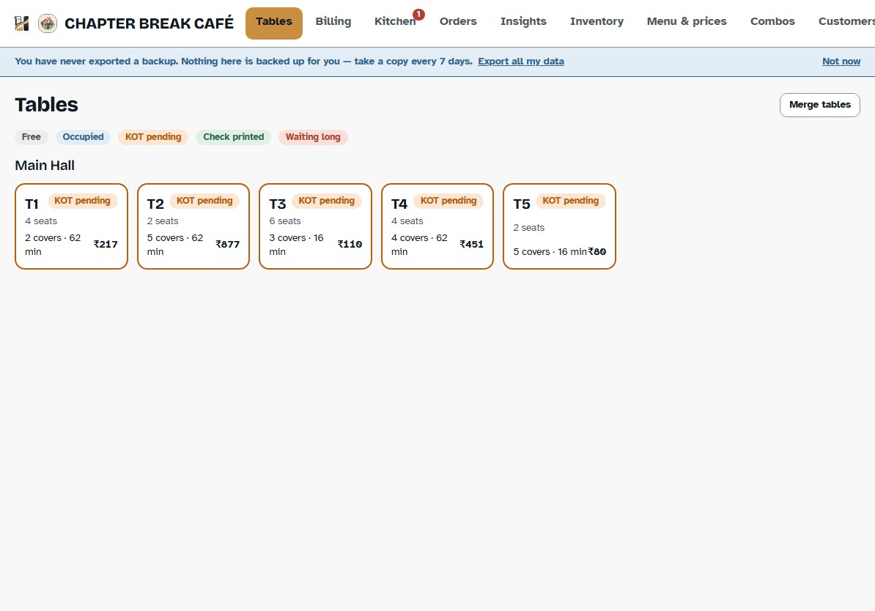Switch to the Tables tab

point(274,23)
